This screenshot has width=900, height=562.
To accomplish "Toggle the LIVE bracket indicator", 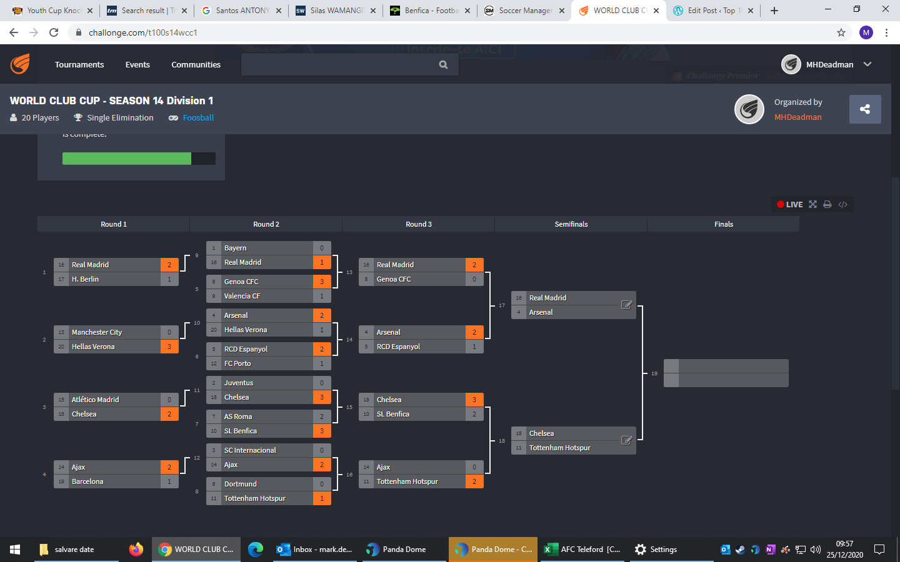I will point(790,204).
